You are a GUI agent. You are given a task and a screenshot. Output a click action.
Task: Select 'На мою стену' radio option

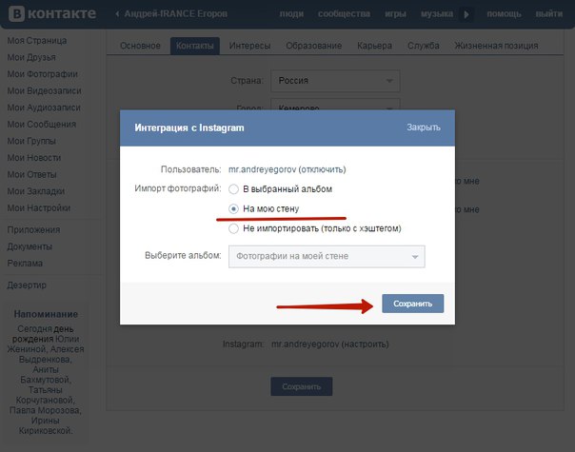click(233, 209)
